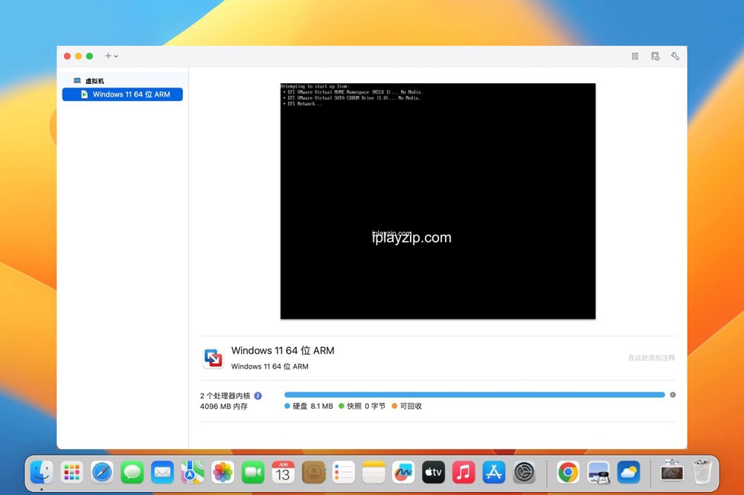Open Calendar showing 13 in Dock
Image resolution: width=744 pixels, height=495 pixels.
[283, 472]
